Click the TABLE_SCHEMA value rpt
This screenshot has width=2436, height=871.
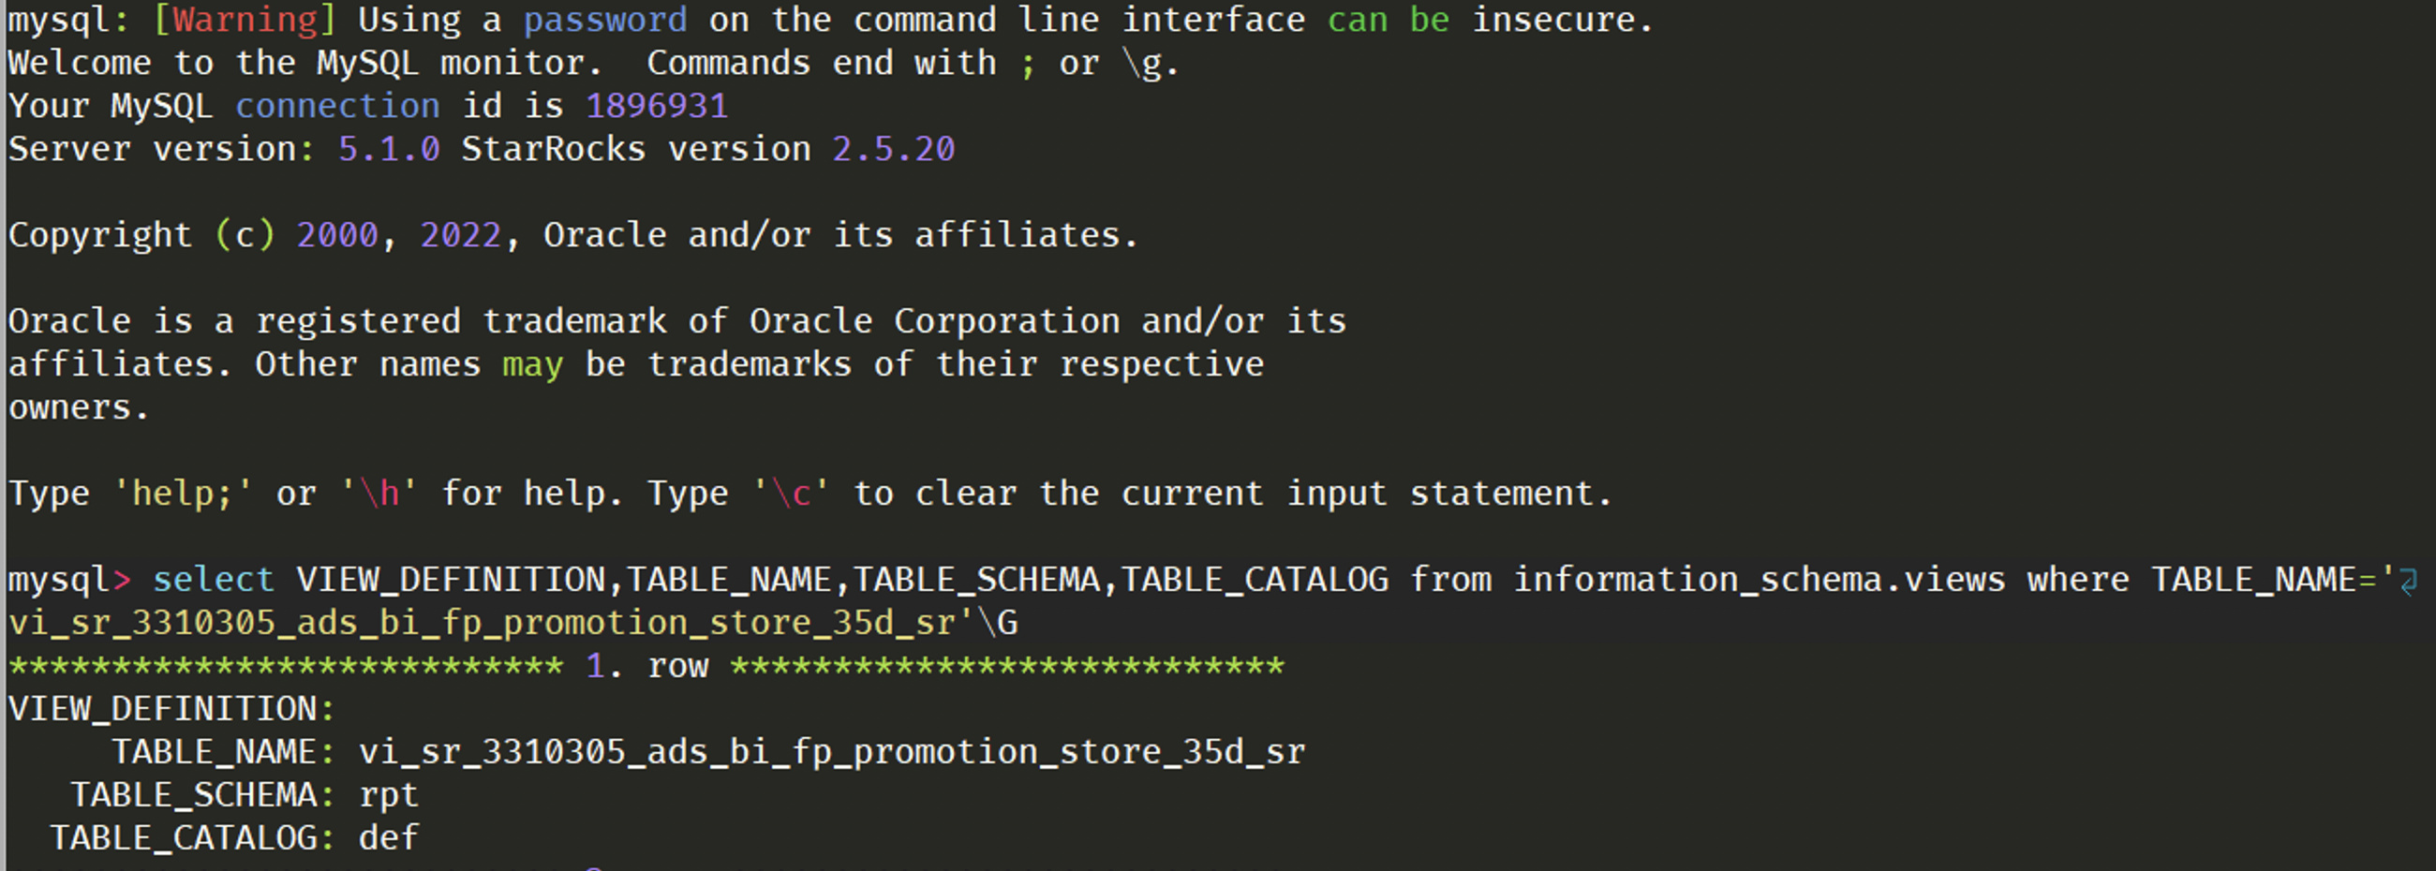(389, 796)
